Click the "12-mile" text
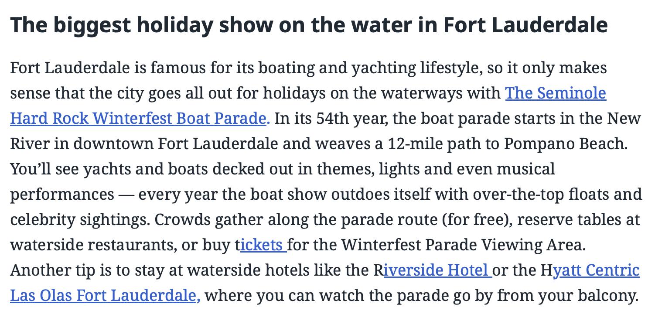655x321 pixels. point(416,143)
